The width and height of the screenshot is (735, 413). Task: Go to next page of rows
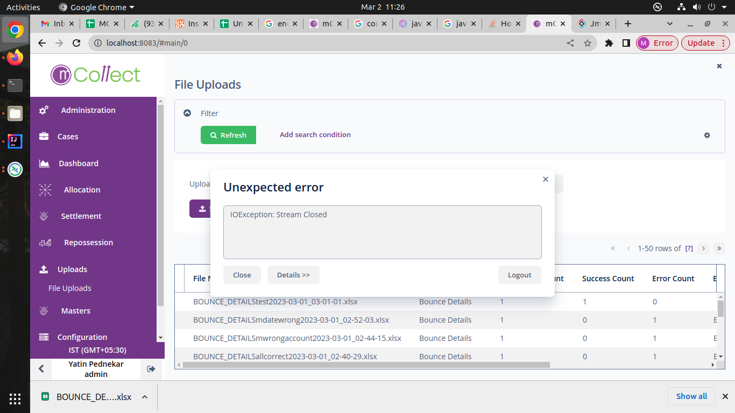[x=703, y=248]
